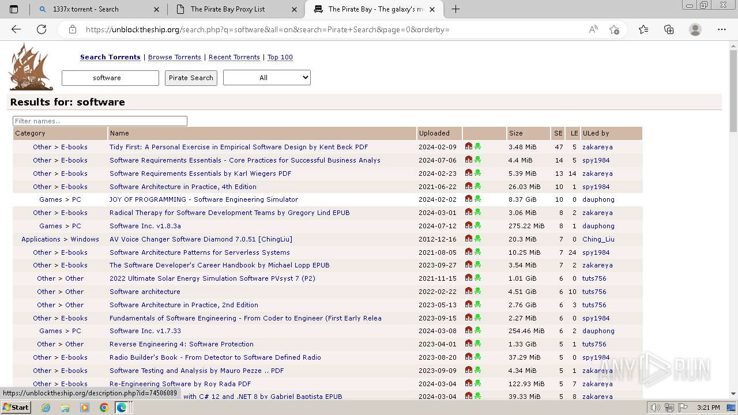This screenshot has width=738, height=415.
Task: Click magnet link icon for Tidy First row
Action: coord(469,146)
